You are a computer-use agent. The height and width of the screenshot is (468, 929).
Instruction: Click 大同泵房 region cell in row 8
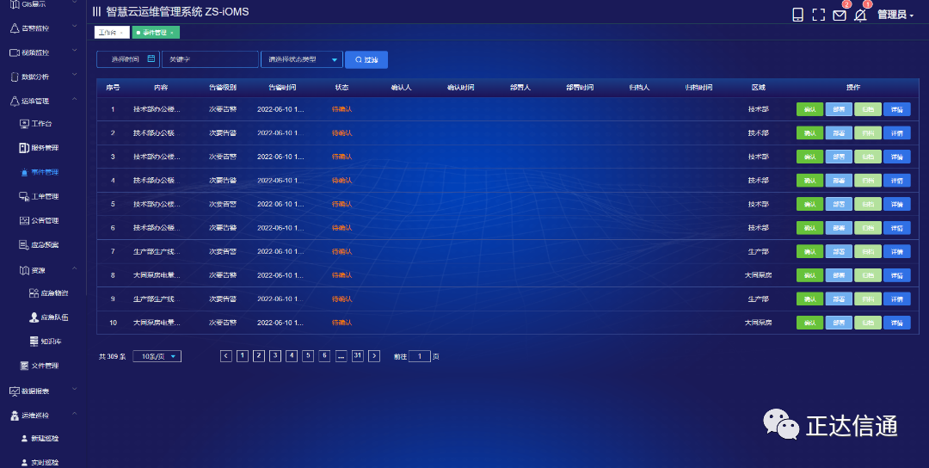pyautogui.click(x=758, y=275)
